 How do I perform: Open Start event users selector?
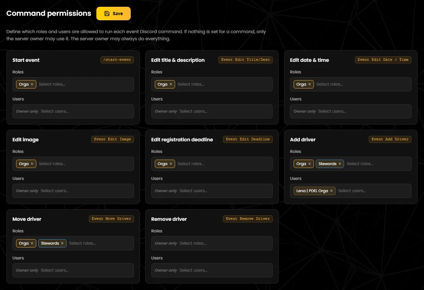(73, 111)
